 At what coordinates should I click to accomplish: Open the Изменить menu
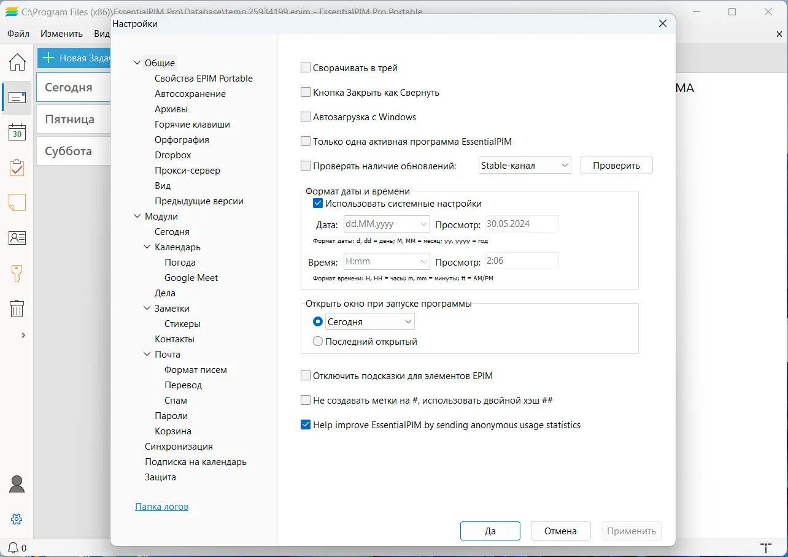click(63, 34)
